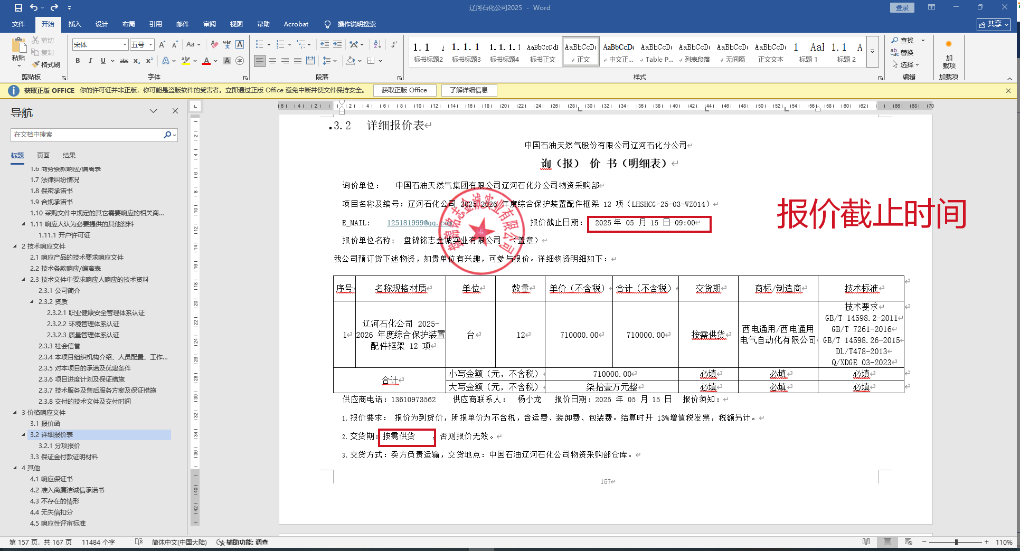Apply the red font color
Screen dimensions: 1020x551
206,61
